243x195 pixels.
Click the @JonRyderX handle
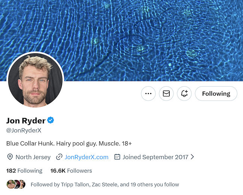(x=24, y=130)
